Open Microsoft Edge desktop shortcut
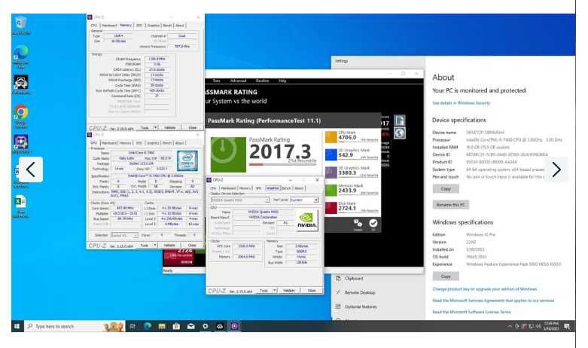This screenshot has width=588, height=348. 20,56
